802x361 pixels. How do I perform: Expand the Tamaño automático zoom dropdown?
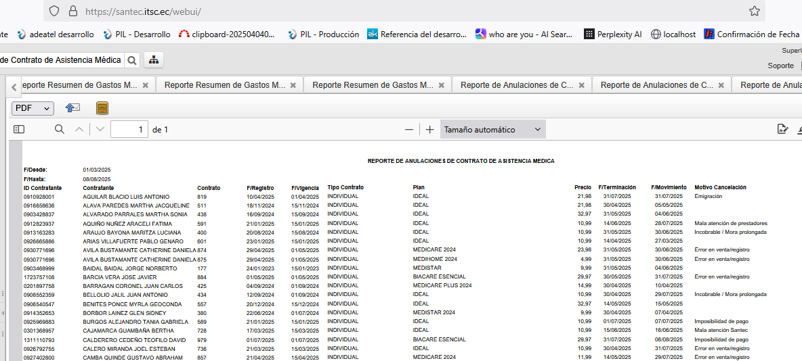coord(492,130)
